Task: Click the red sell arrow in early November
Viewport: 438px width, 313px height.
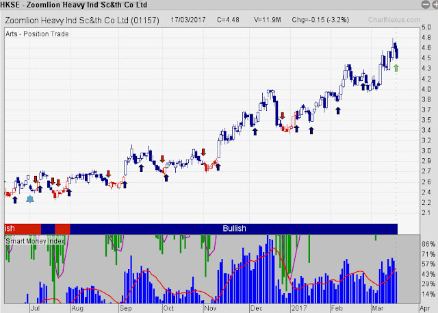Action: click(203, 152)
